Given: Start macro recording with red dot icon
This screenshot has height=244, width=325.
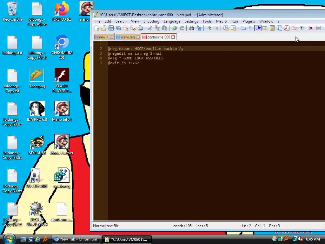Looking at the screenshot, I should 311,28.
